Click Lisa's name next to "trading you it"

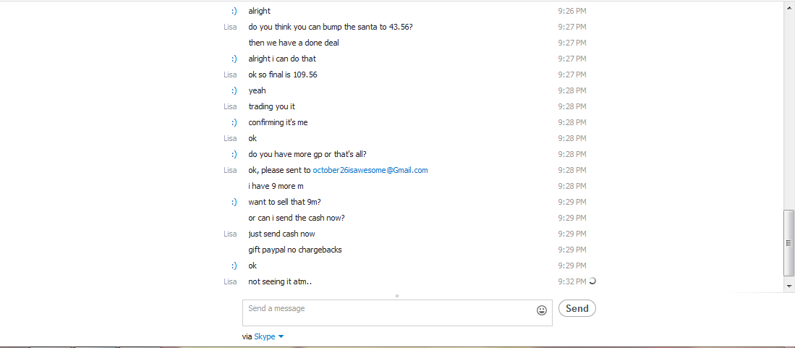pos(230,106)
